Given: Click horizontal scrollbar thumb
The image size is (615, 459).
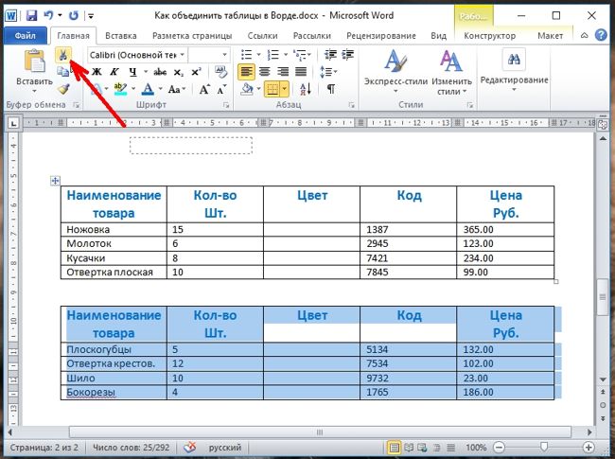Looking at the screenshot, I should [x=320, y=433].
